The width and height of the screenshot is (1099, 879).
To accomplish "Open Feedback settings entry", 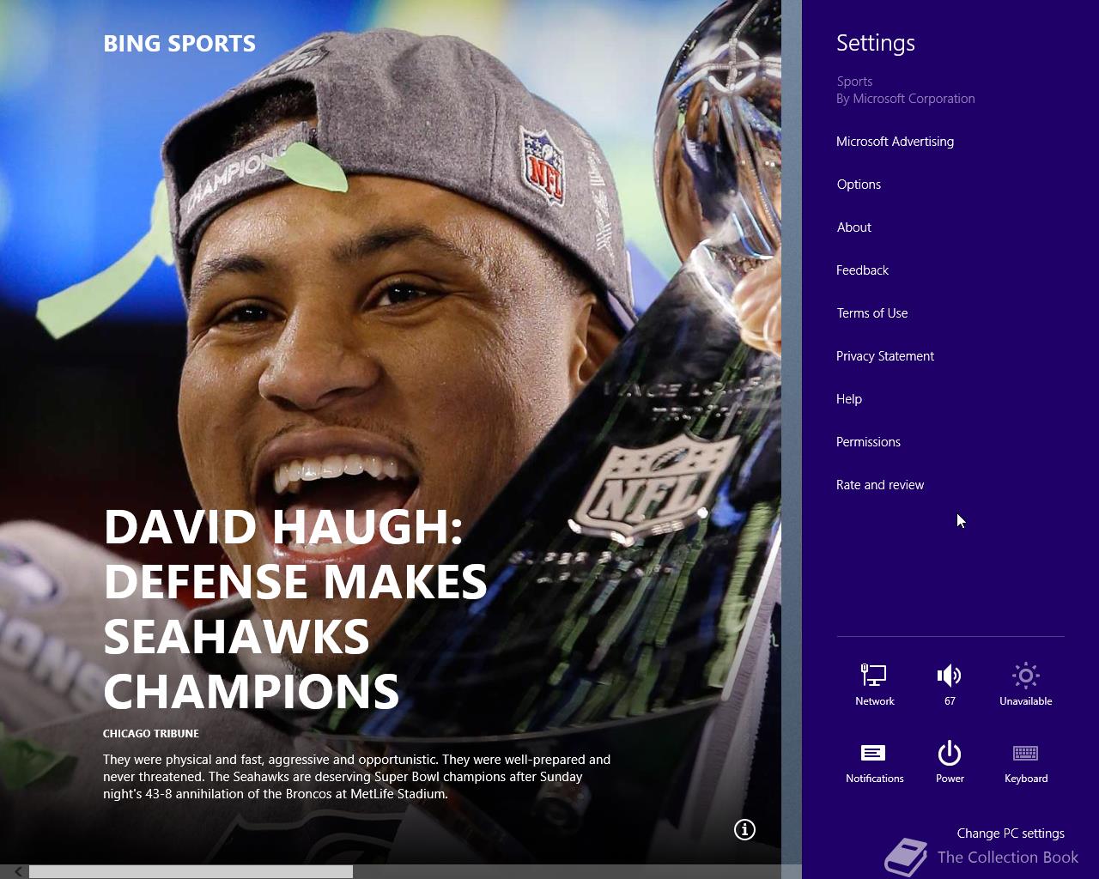I will [x=862, y=270].
